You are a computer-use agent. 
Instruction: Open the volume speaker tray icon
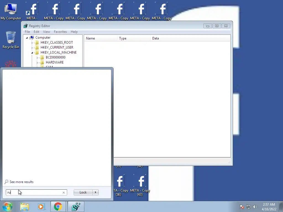pos(255,207)
